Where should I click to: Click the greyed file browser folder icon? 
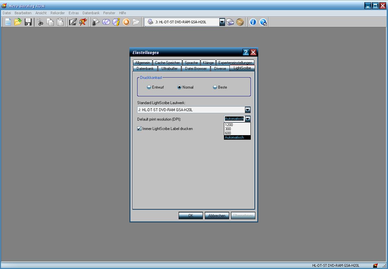[x=136, y=22]
